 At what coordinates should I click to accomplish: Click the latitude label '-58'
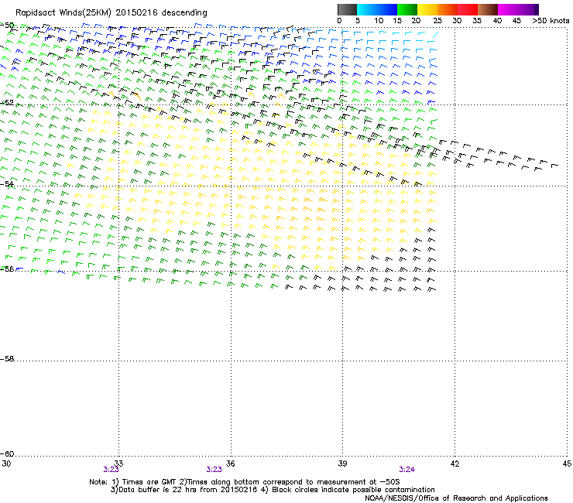pyautogui.click(x=7, y=359)
